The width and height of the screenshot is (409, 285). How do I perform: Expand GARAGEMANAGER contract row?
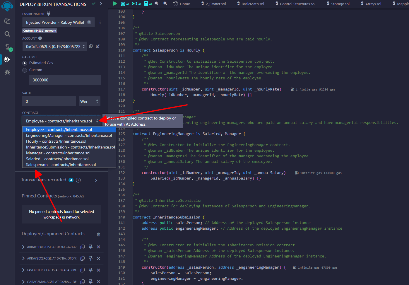pos(23,282)
